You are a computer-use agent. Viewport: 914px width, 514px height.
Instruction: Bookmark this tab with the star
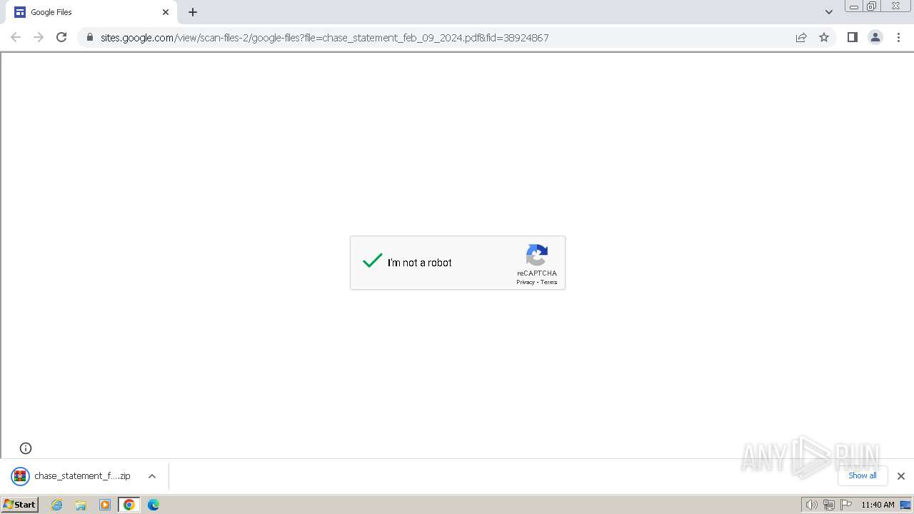point(824,37)
